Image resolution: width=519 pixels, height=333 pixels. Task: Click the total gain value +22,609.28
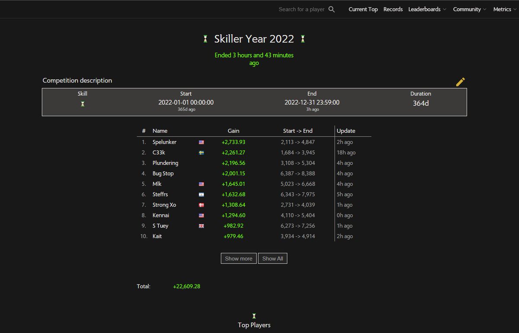[186, 286]
